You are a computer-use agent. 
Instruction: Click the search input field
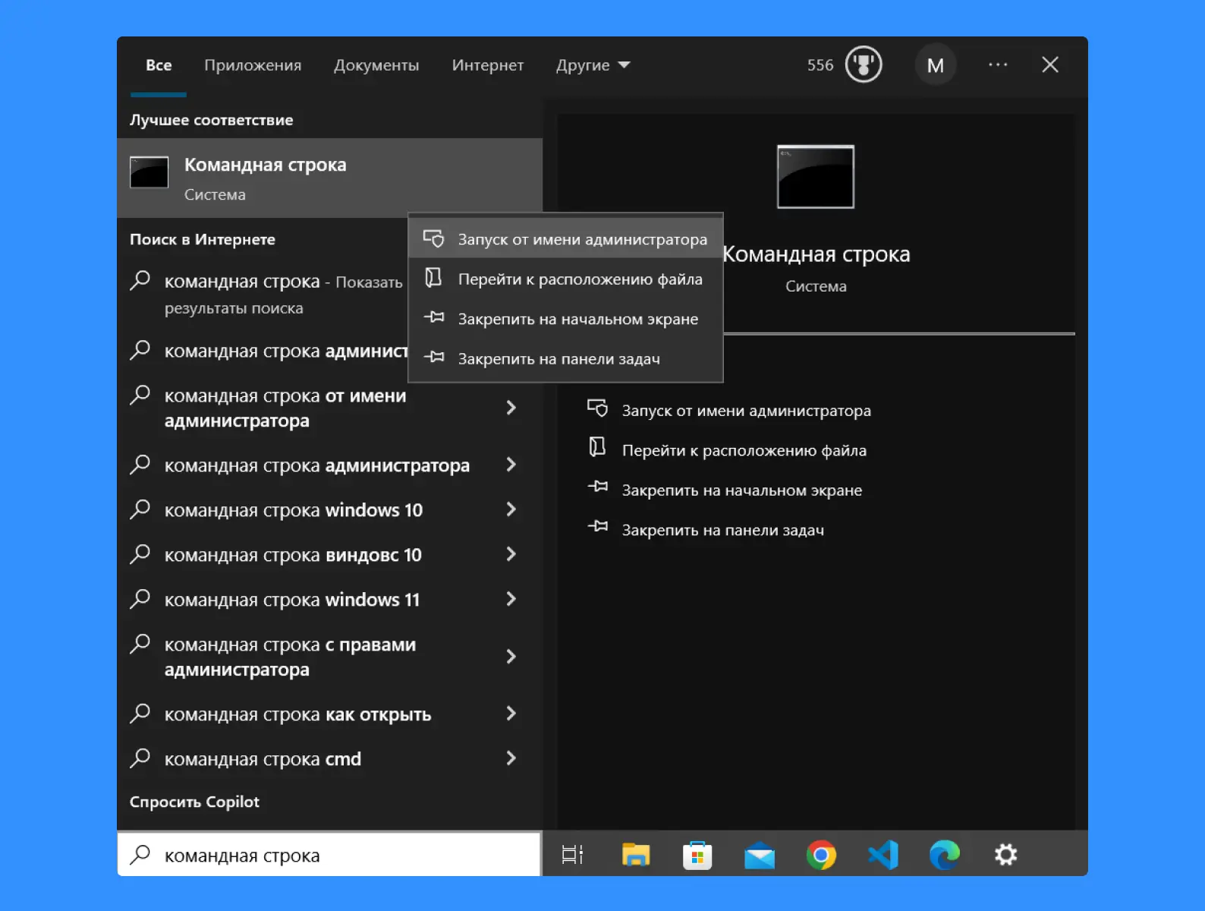click(329, 855)
